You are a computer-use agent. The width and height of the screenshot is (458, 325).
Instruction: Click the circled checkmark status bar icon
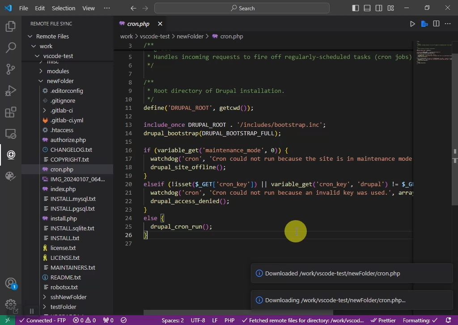click(124, 321)
